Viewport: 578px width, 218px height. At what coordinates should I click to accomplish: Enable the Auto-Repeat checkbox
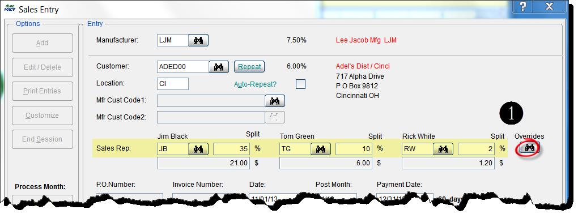click(301, 84)
